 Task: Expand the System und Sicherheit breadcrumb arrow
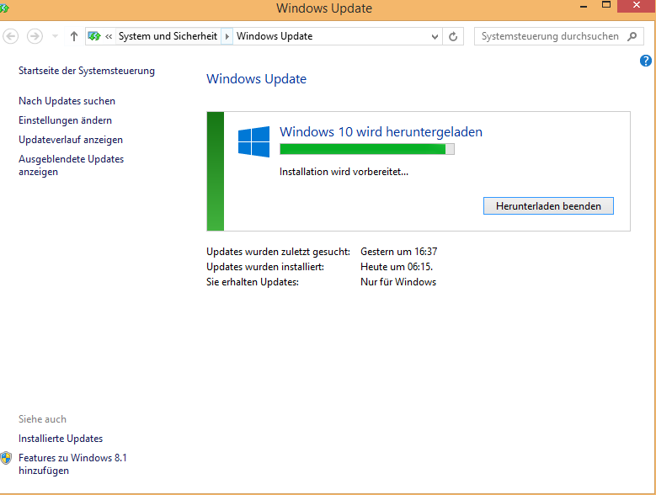click(x=227, y=36)
